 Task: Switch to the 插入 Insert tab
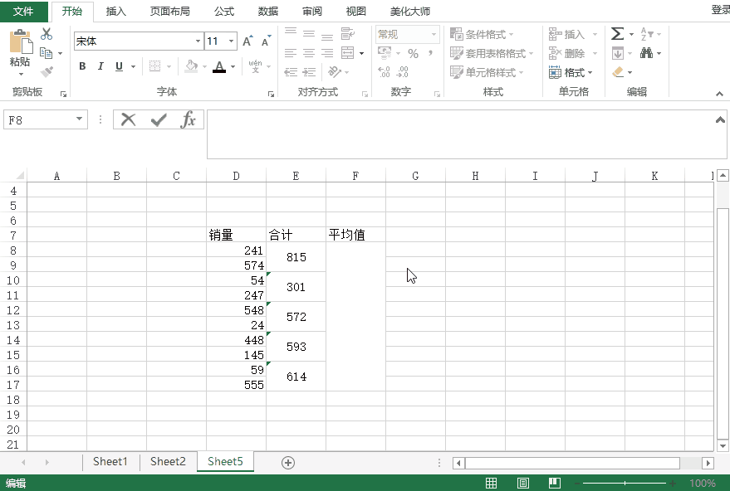coord(116,11)
